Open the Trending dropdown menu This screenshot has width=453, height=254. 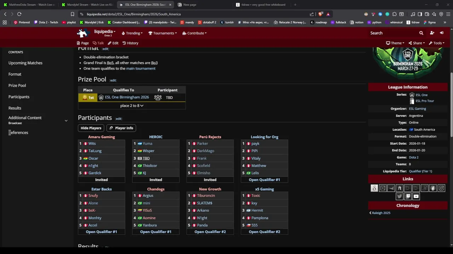pyautogui.click(x=132, y=33)
